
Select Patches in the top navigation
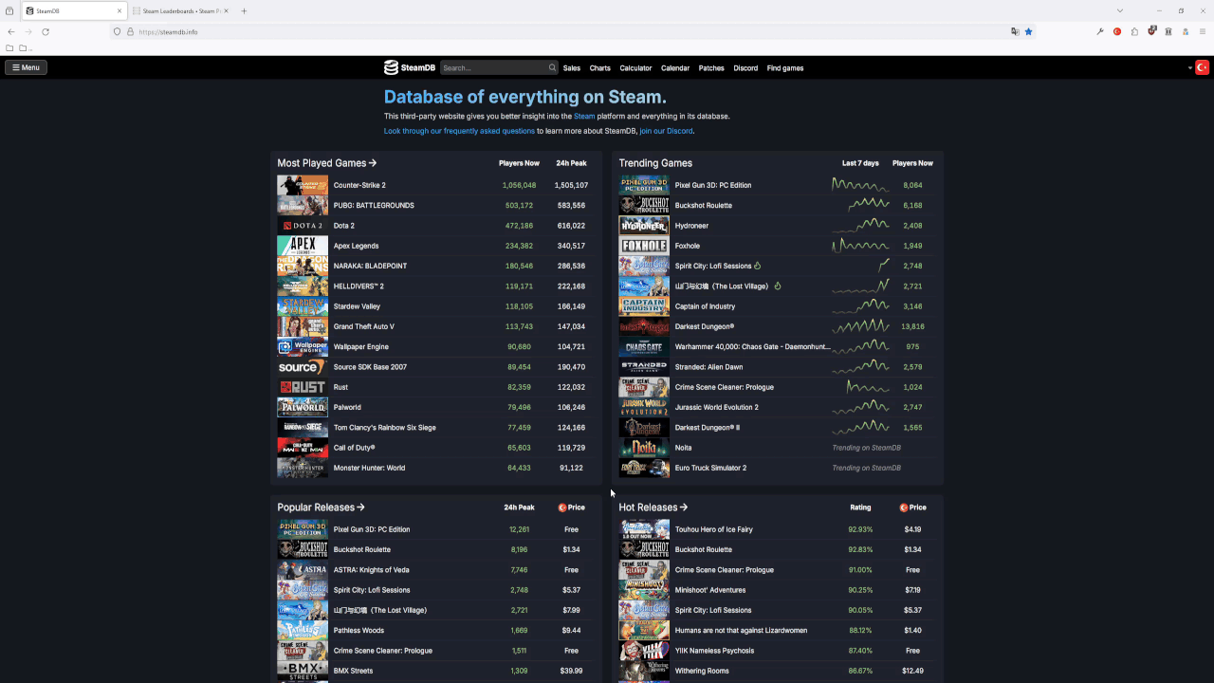click(x=711, y=68)
